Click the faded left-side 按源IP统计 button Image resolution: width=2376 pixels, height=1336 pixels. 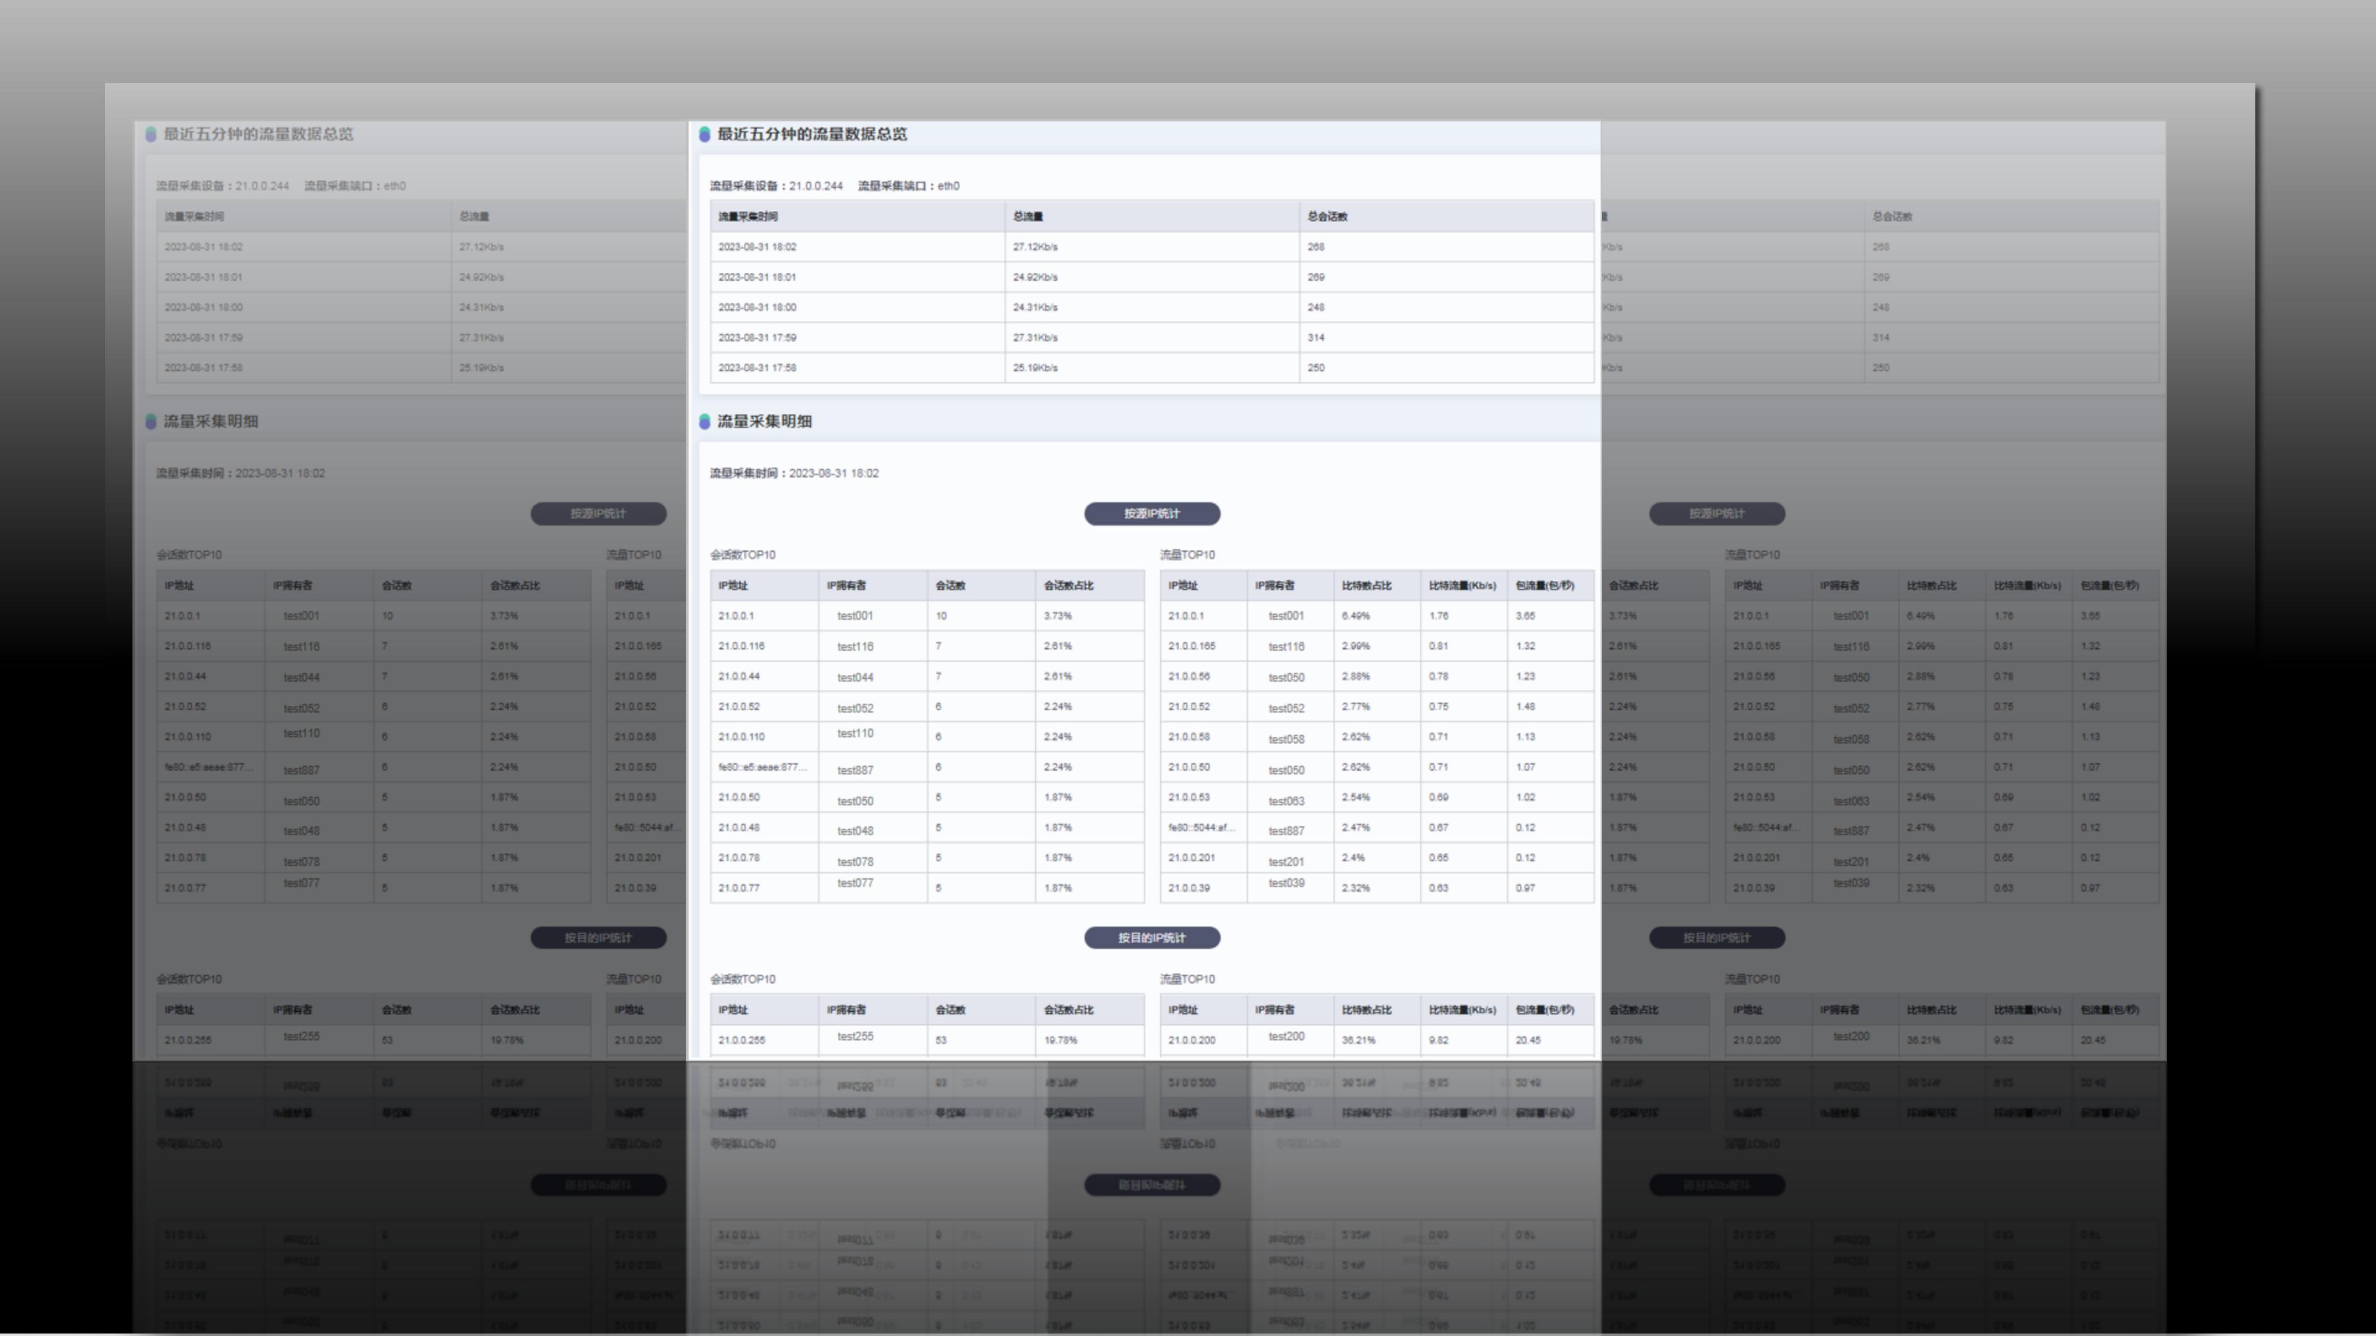click(x=598, y=513)
